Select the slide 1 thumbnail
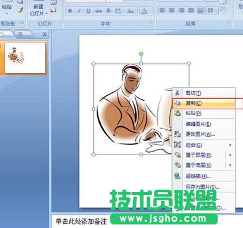 click(x=25, y=58)
